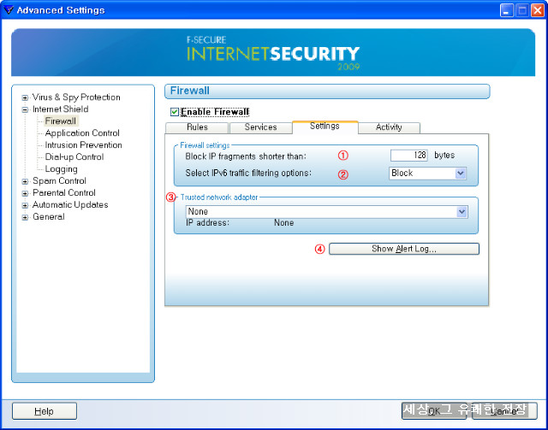The image size is (548, 430).
Task: Select the Firewall tree item
Action: (61, 121)
